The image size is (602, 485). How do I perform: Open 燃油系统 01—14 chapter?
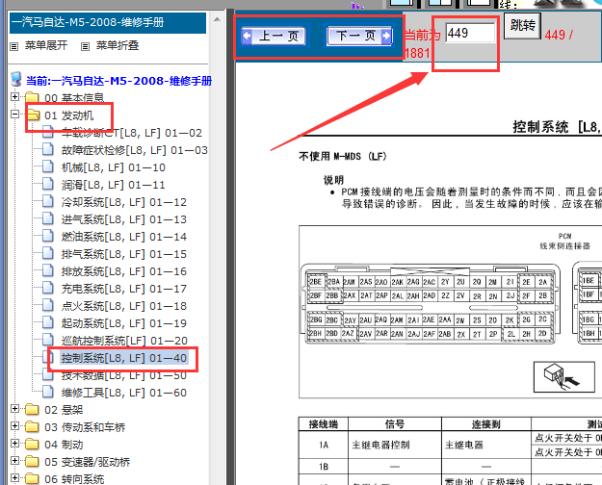[124, 237]
